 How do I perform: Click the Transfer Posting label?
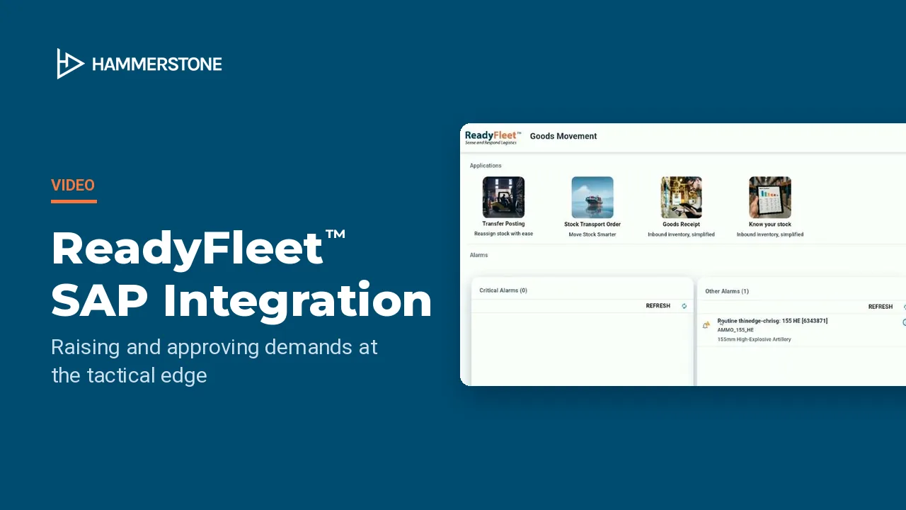pos(503,224)
